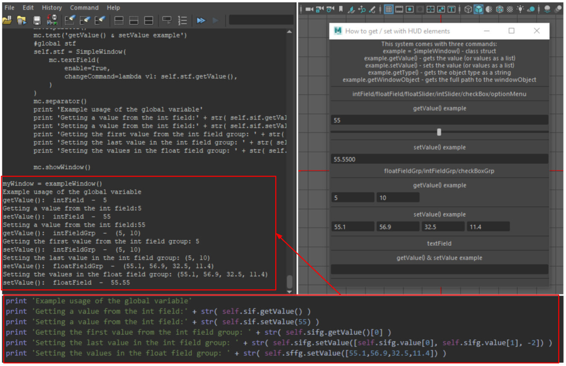Click the output scrollbar thumb near floatField line

289,282
